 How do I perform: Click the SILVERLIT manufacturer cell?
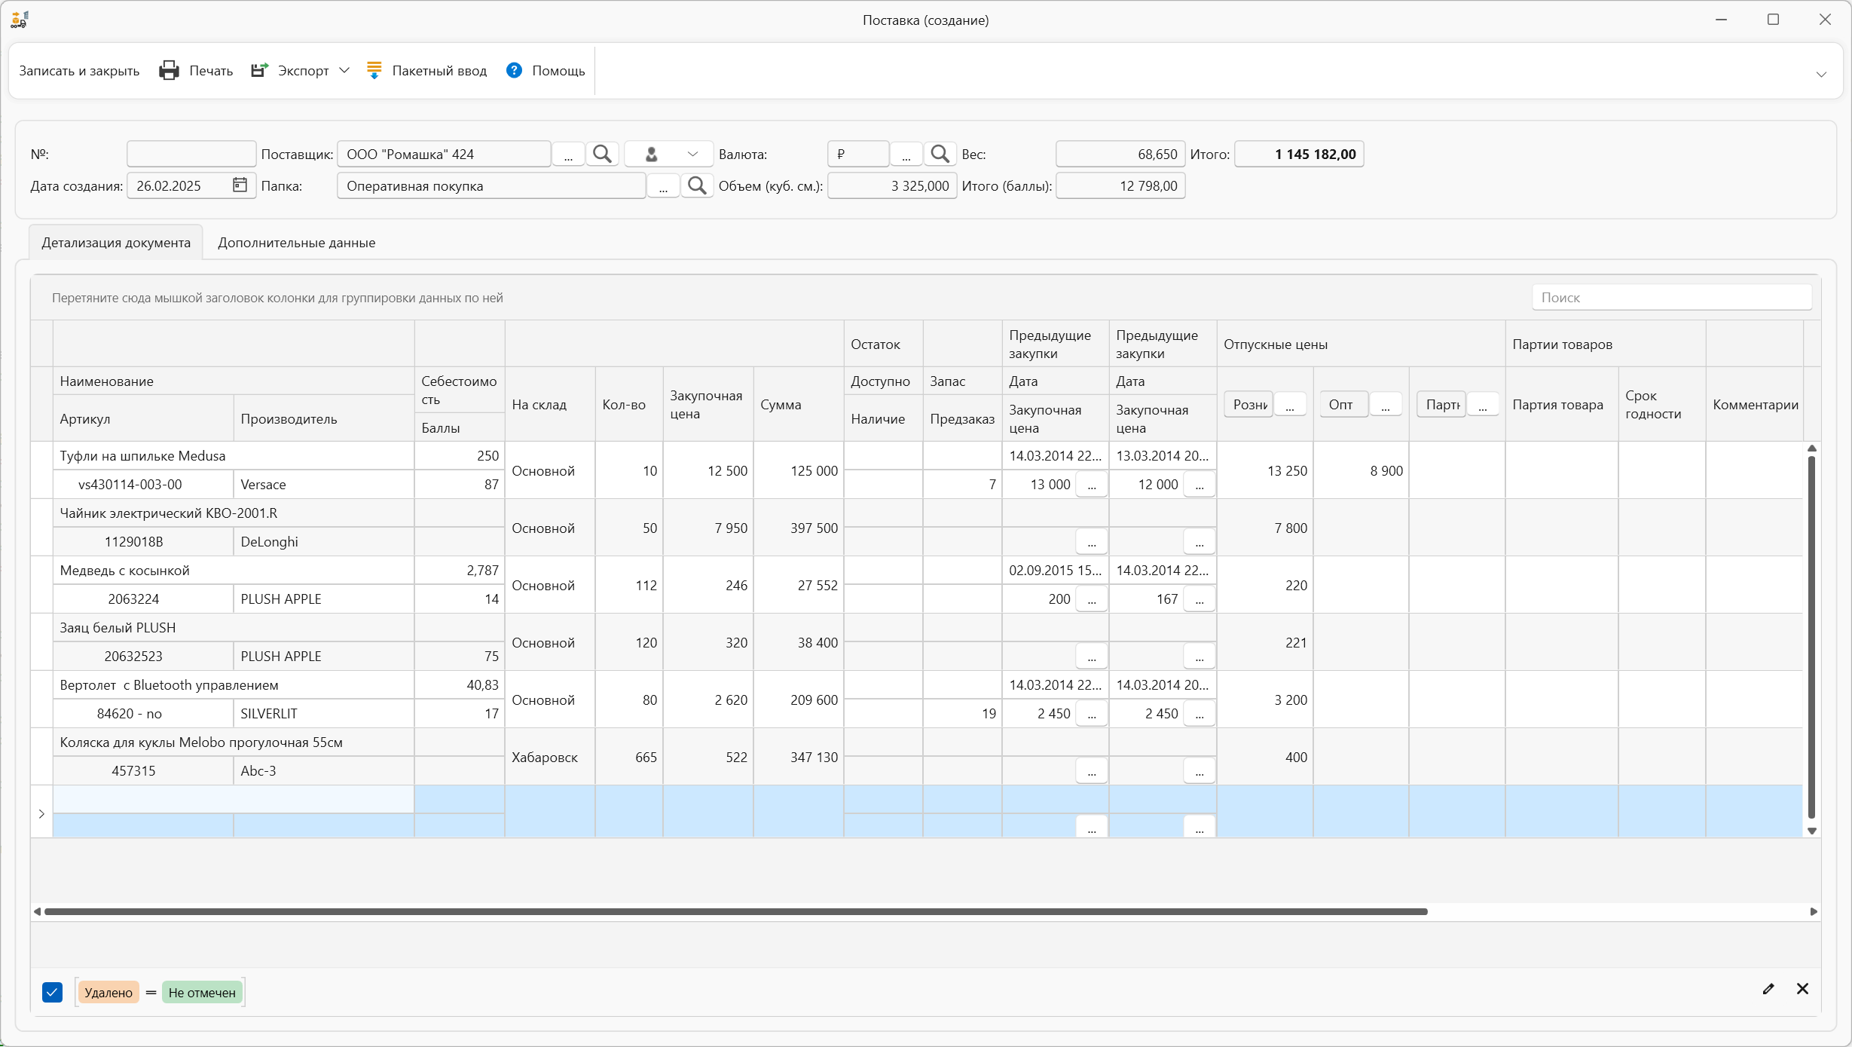(x=324, y=714)
